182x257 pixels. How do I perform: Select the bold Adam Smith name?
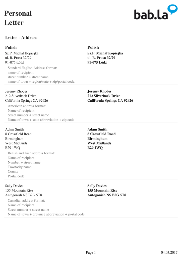pyautogui.click(x=97, y=130)
